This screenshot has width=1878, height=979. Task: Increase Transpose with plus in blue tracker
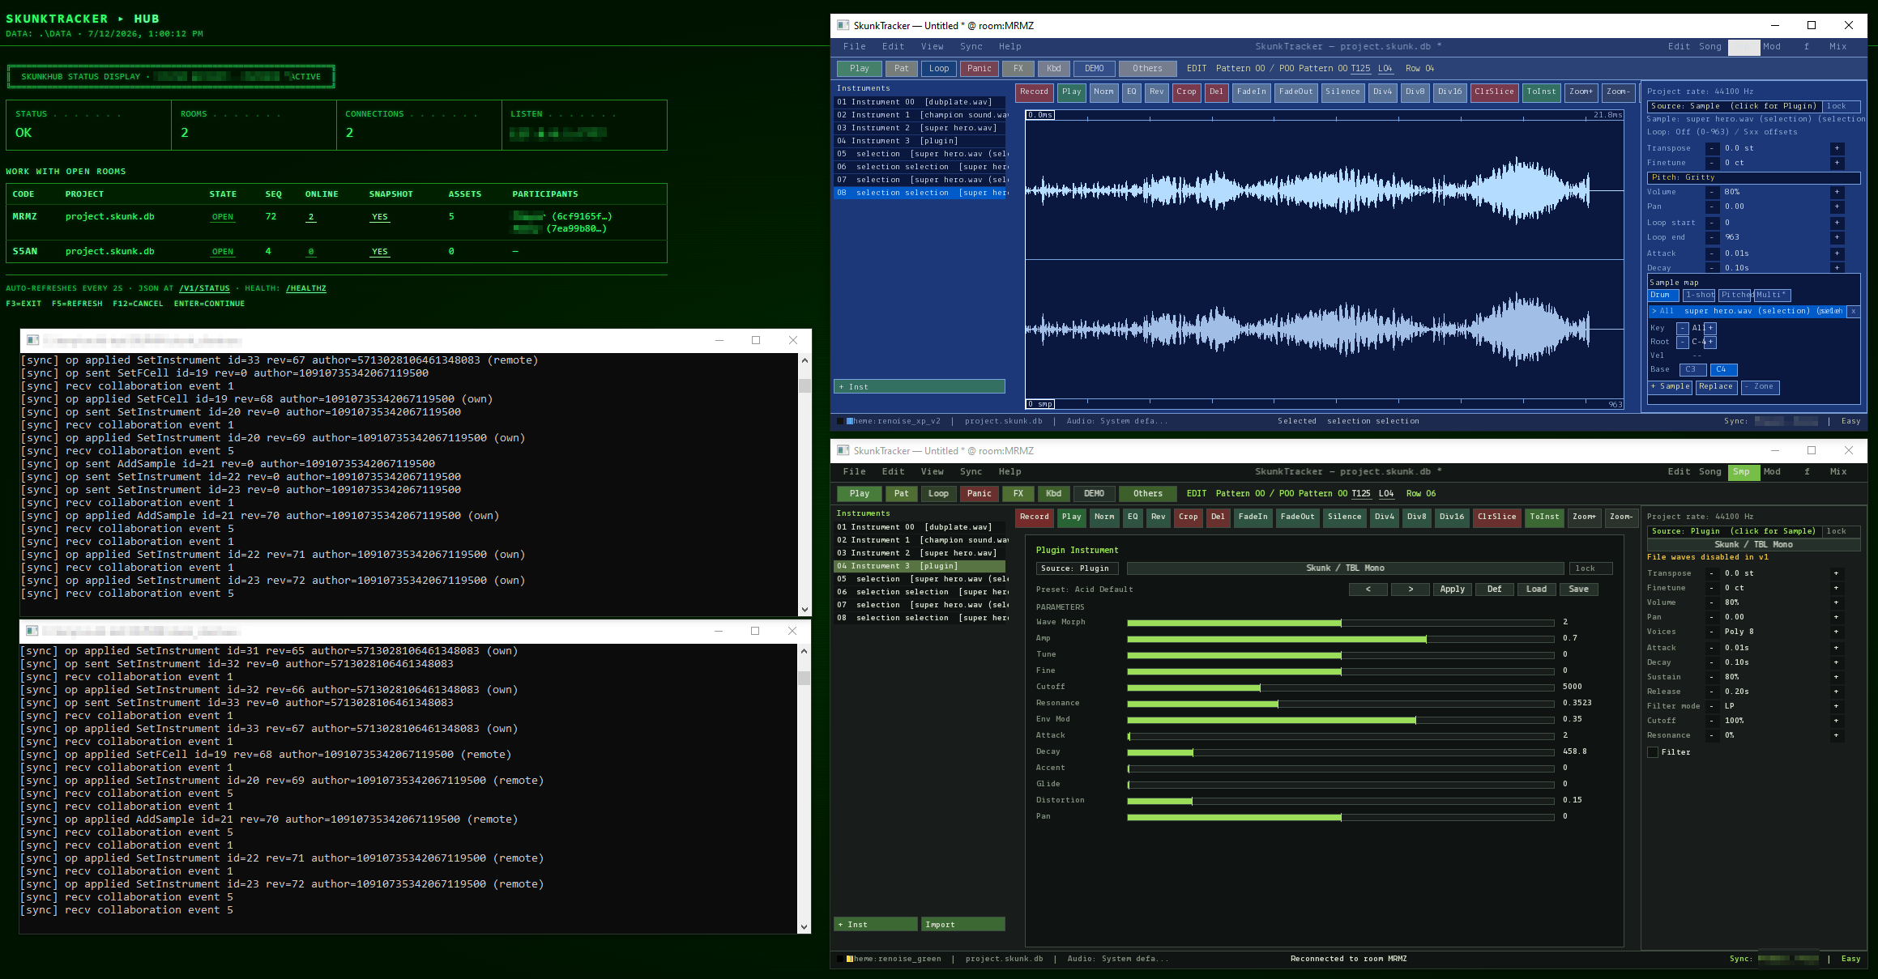(1837, 148)
